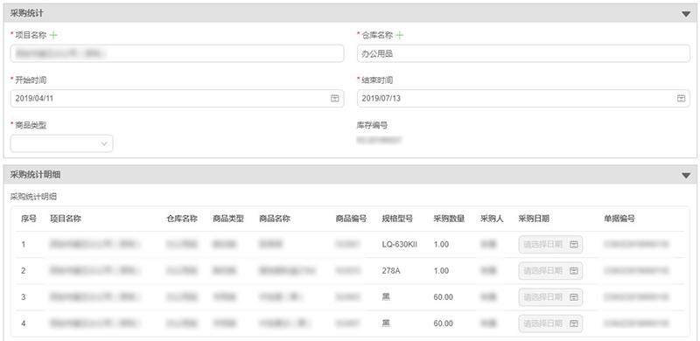Open the 采购日期 calendar icon in row 3
This screenshot has width=700, height=341.
coord(575,297)
